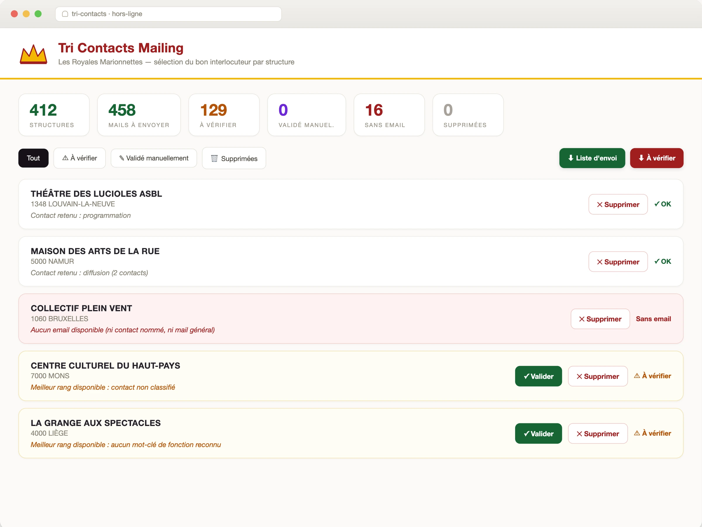Valider Centre Culturel du Haut-Pays
The height and width of the screenshot is (527, 702).
point(538,377)
